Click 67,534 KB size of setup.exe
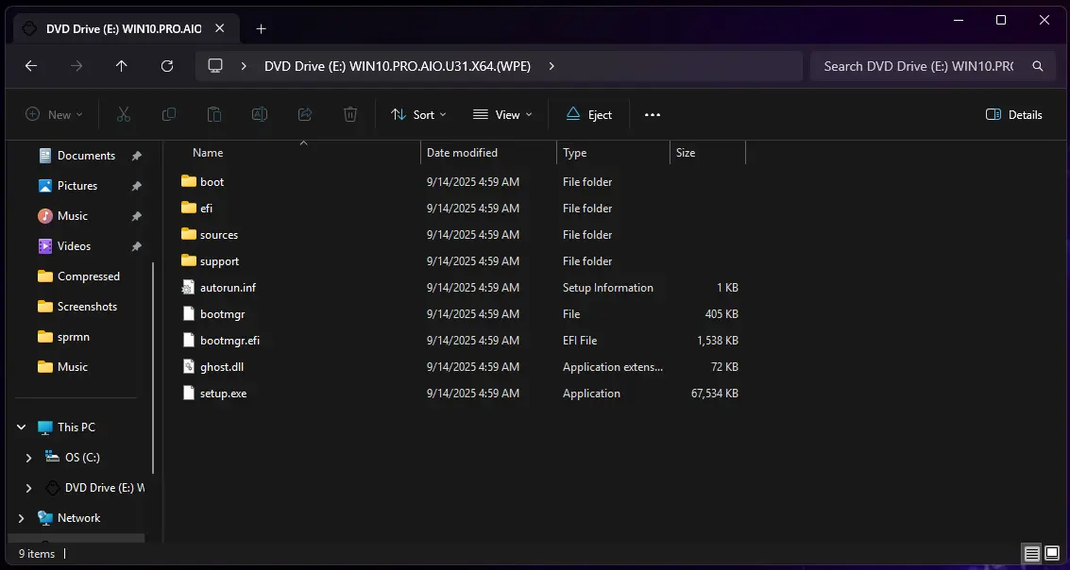1070x570 pixels. point(715,394)
